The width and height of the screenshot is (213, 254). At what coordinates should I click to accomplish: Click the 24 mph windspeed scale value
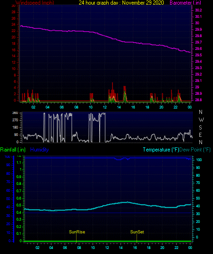[13, 24]
